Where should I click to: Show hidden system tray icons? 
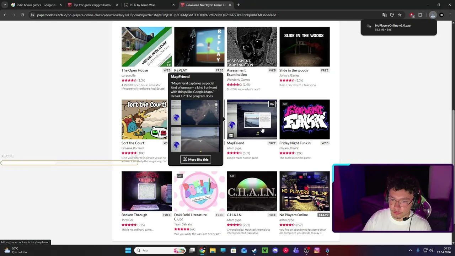click(x=410, y=250)
